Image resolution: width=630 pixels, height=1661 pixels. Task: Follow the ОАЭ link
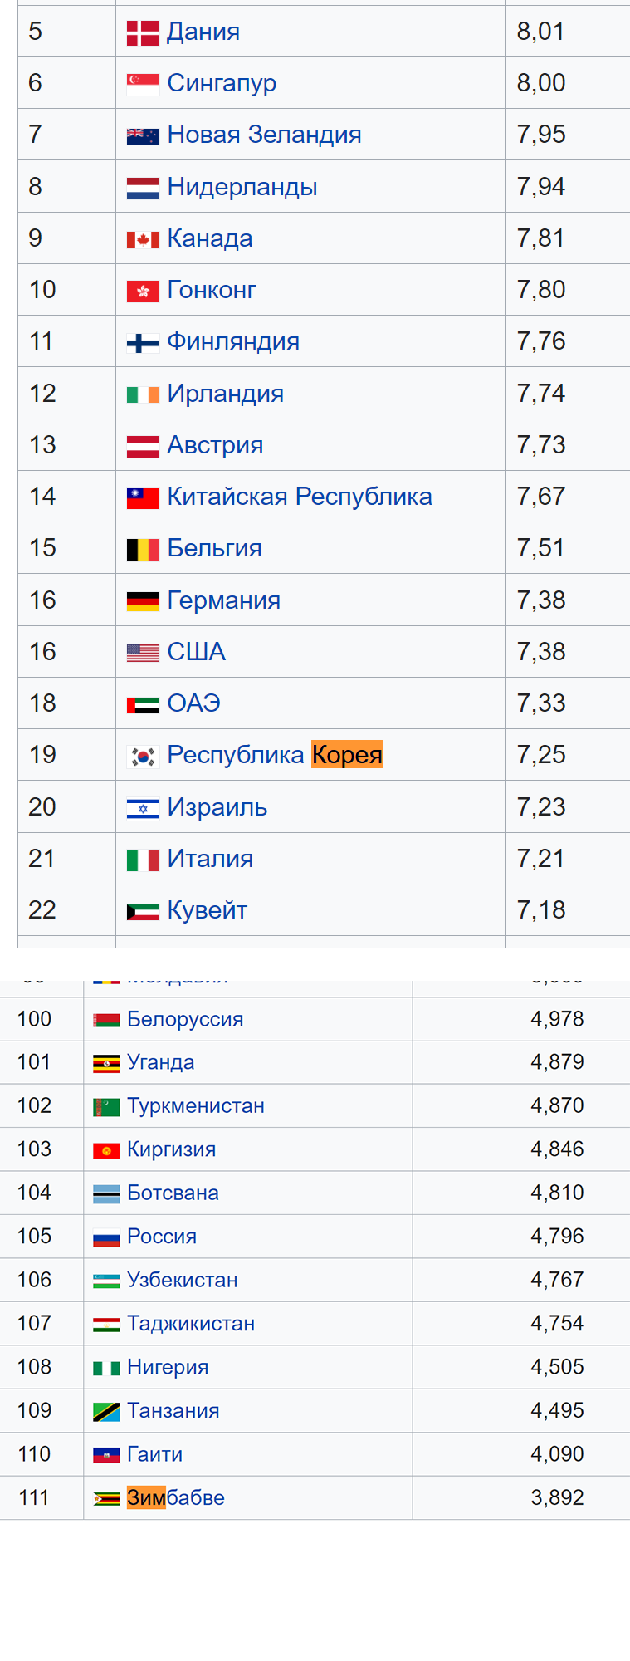click(x=194, y=703)
